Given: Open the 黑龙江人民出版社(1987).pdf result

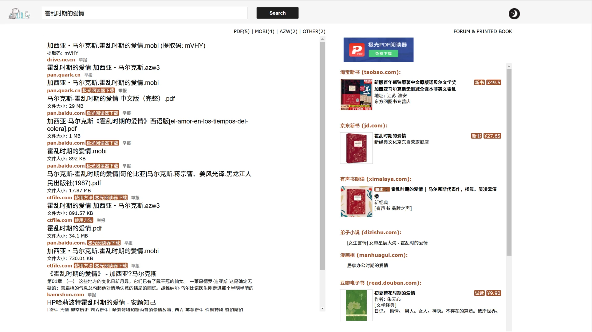Looking at the screenshot, I should pos(149,178).
